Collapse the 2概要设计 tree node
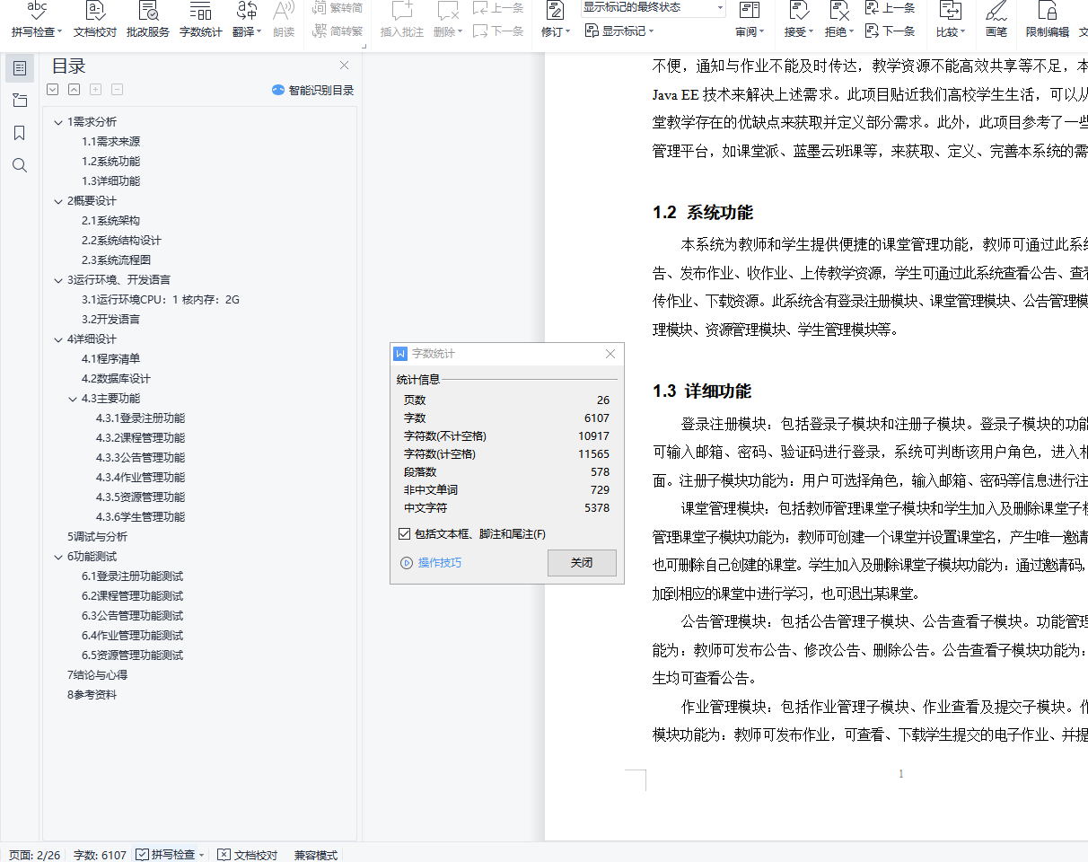The width and height of the screenshot is (1088, 862). tap(59, 201)
